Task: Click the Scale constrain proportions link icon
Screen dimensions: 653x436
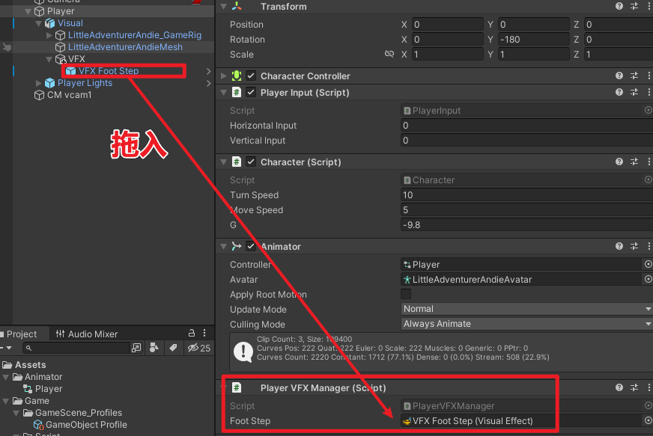Action: [389, 55]
